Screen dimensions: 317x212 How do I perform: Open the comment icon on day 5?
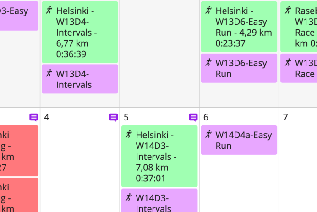193,118
